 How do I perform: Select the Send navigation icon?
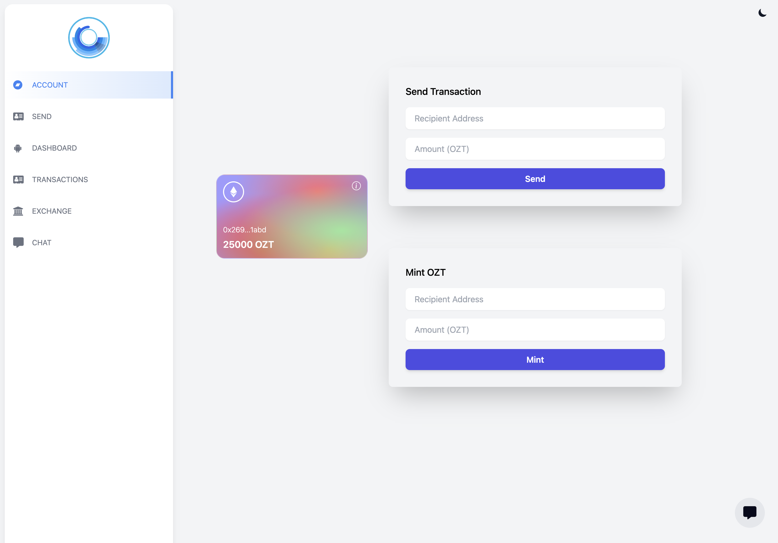(x=18, y=116)
